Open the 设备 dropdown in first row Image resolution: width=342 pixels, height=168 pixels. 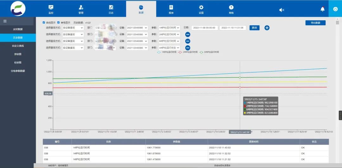pyautogui.click(x=137, y=28)
